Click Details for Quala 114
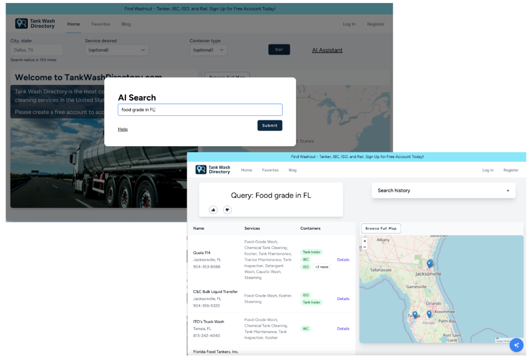This screenshot has height=361, width=532. (343, 260)
